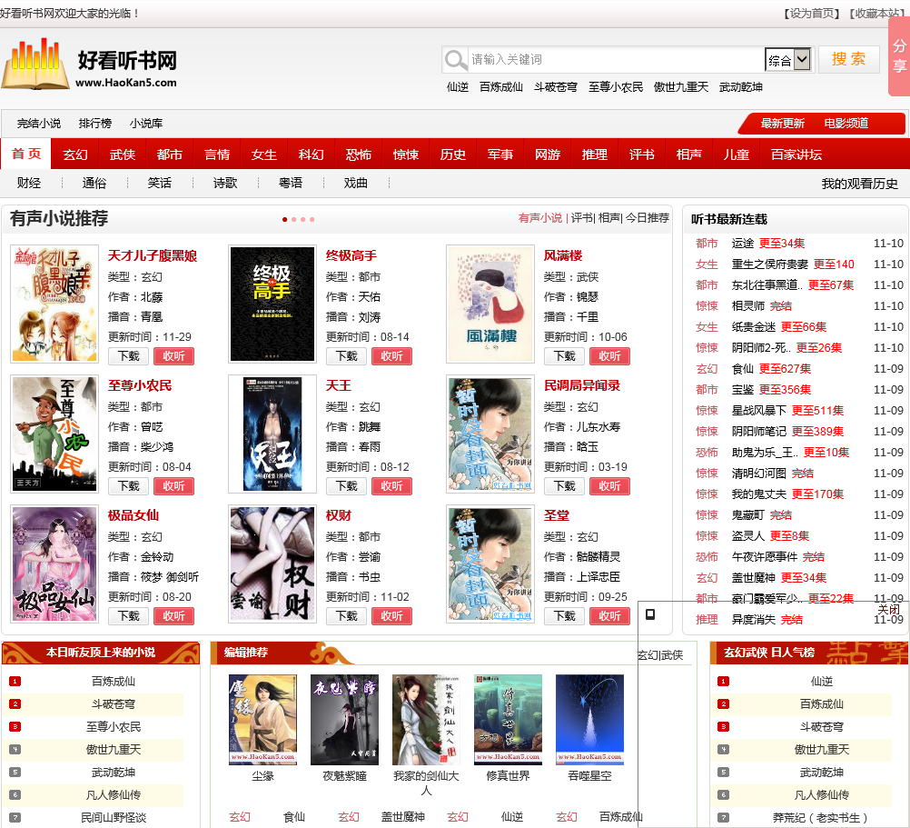Open rank 1 仙逆 in 玄幻武侠 日人气榜
The width and height of the screenshot is (910, 828).
pos(821,681)
